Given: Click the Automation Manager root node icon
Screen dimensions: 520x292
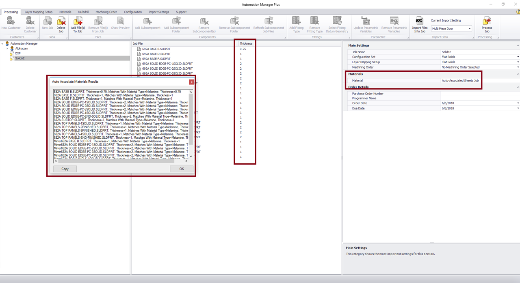Looking at the screenshot, I should [x=7, y=43].
